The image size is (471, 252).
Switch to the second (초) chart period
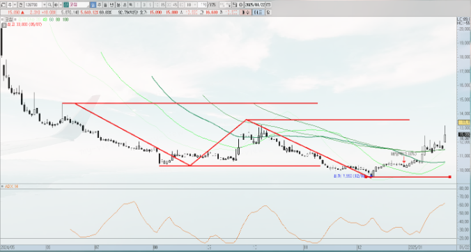(x=125, y=4)
